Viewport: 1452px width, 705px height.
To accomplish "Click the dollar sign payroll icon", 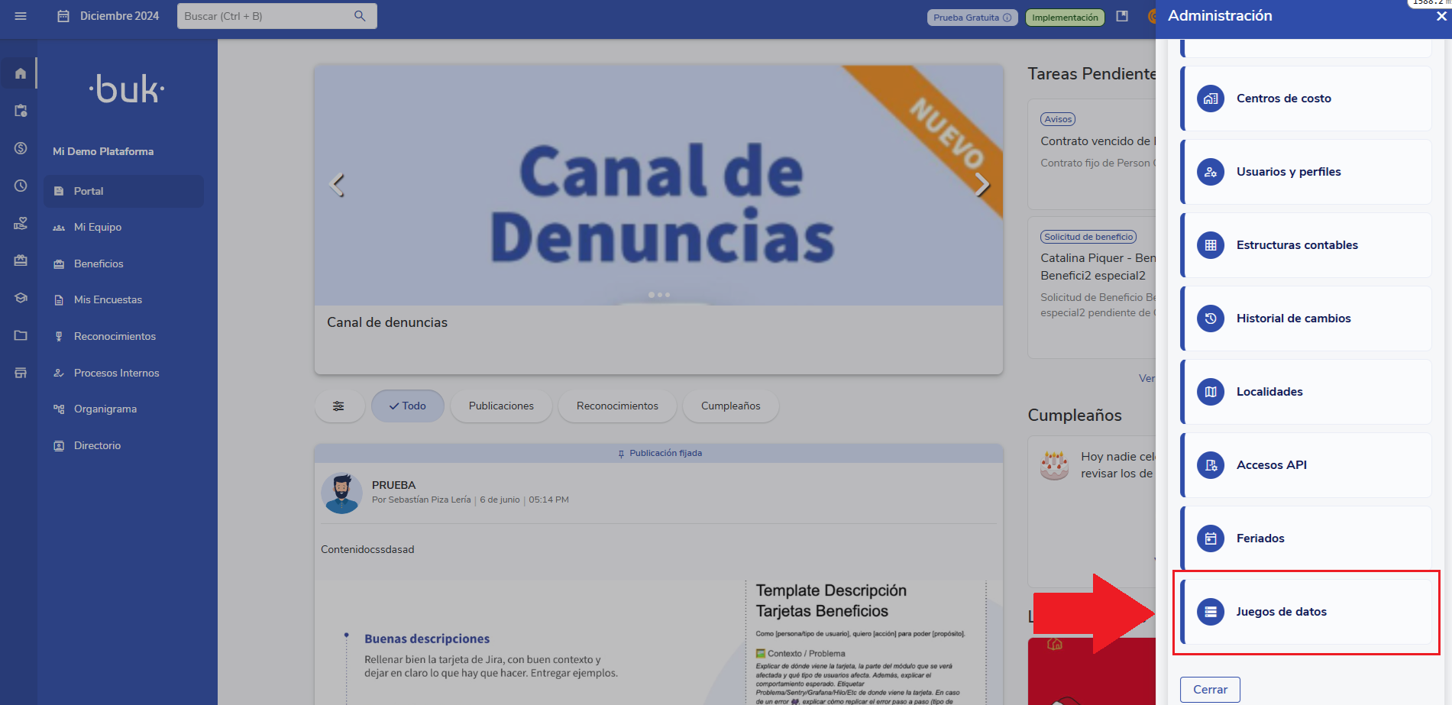I will pos(21,148).
